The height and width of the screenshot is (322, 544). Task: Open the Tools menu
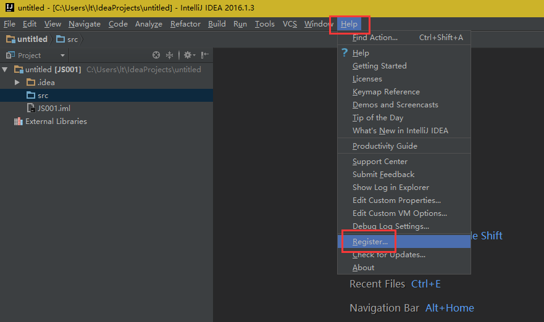[265, 24]
